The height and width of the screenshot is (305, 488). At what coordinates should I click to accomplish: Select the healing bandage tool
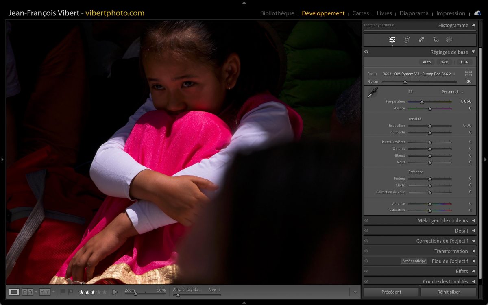(421, 40)
